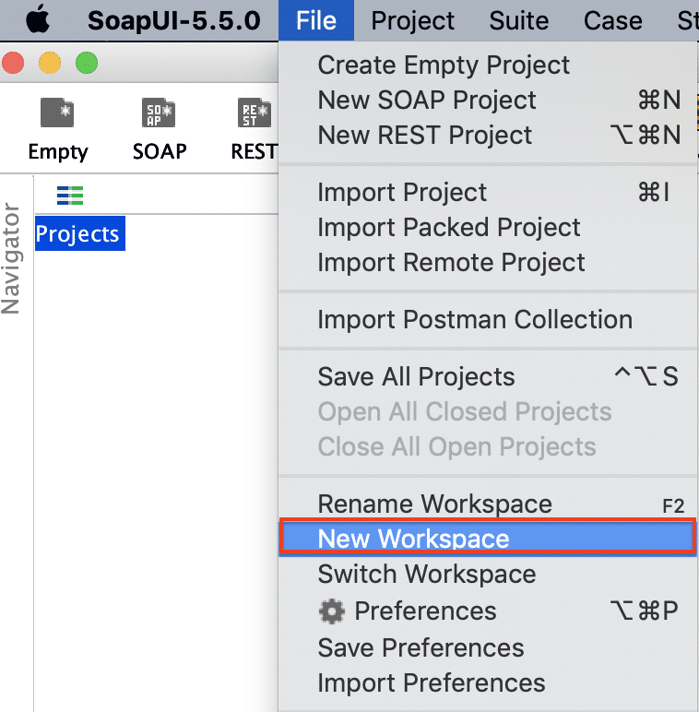
Task: Open Preferences from File menu
Action: 488,611
